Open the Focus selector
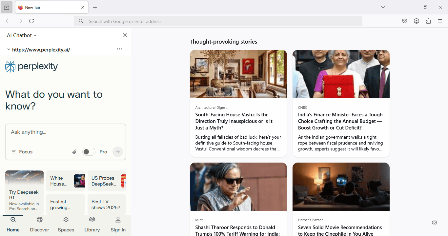The image size is (448, 236). 22,152
